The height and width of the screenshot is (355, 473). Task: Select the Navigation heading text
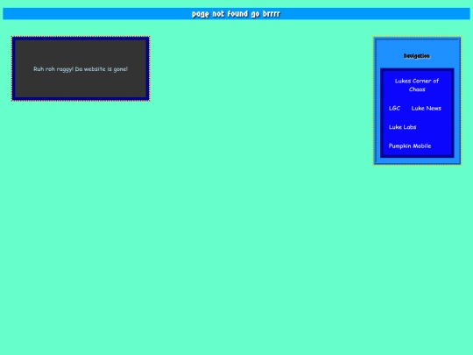[x=417, y=56]
